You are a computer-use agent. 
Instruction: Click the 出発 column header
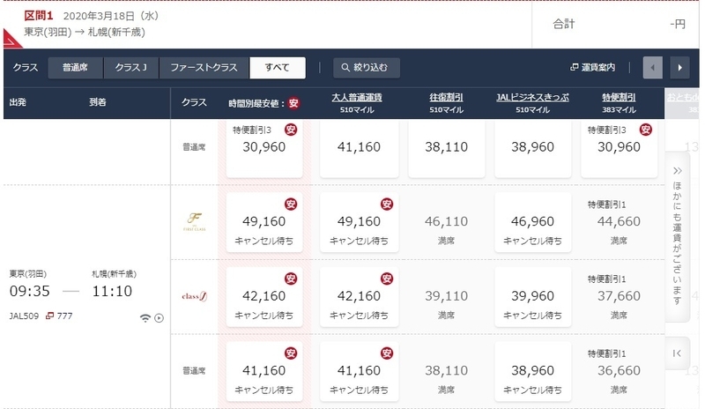[x=18, y=102]
